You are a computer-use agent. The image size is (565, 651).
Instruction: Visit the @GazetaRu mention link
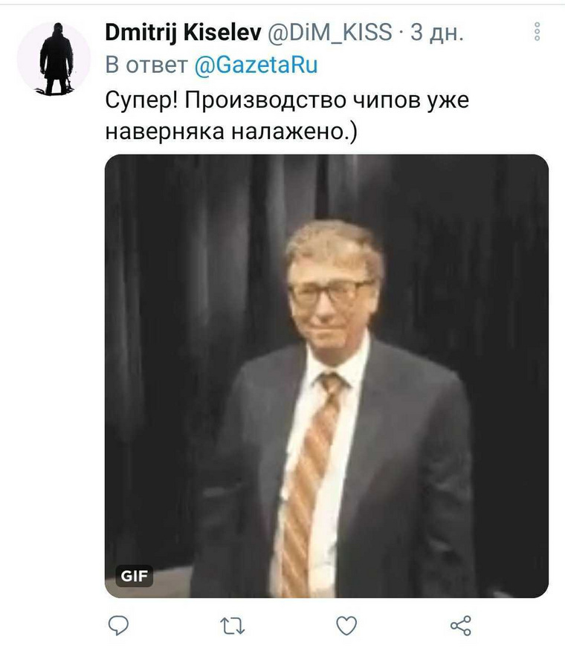click(x=256, y=65)
